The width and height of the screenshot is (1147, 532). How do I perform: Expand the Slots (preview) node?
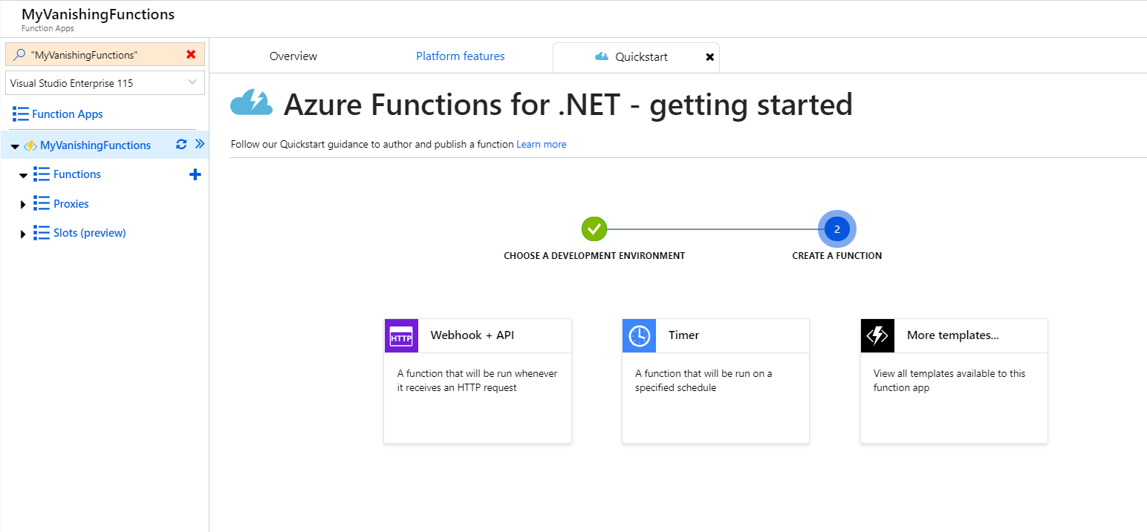point(23,234)
